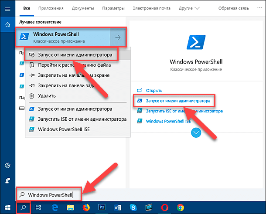Select context menu Запуск от имени администратора with PowerShell icon
The width and height of the screenshot is (266, 214).
click(78, 109)
